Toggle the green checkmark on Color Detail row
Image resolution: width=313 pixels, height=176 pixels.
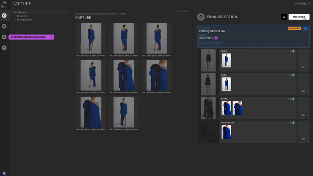coord(293,123)
